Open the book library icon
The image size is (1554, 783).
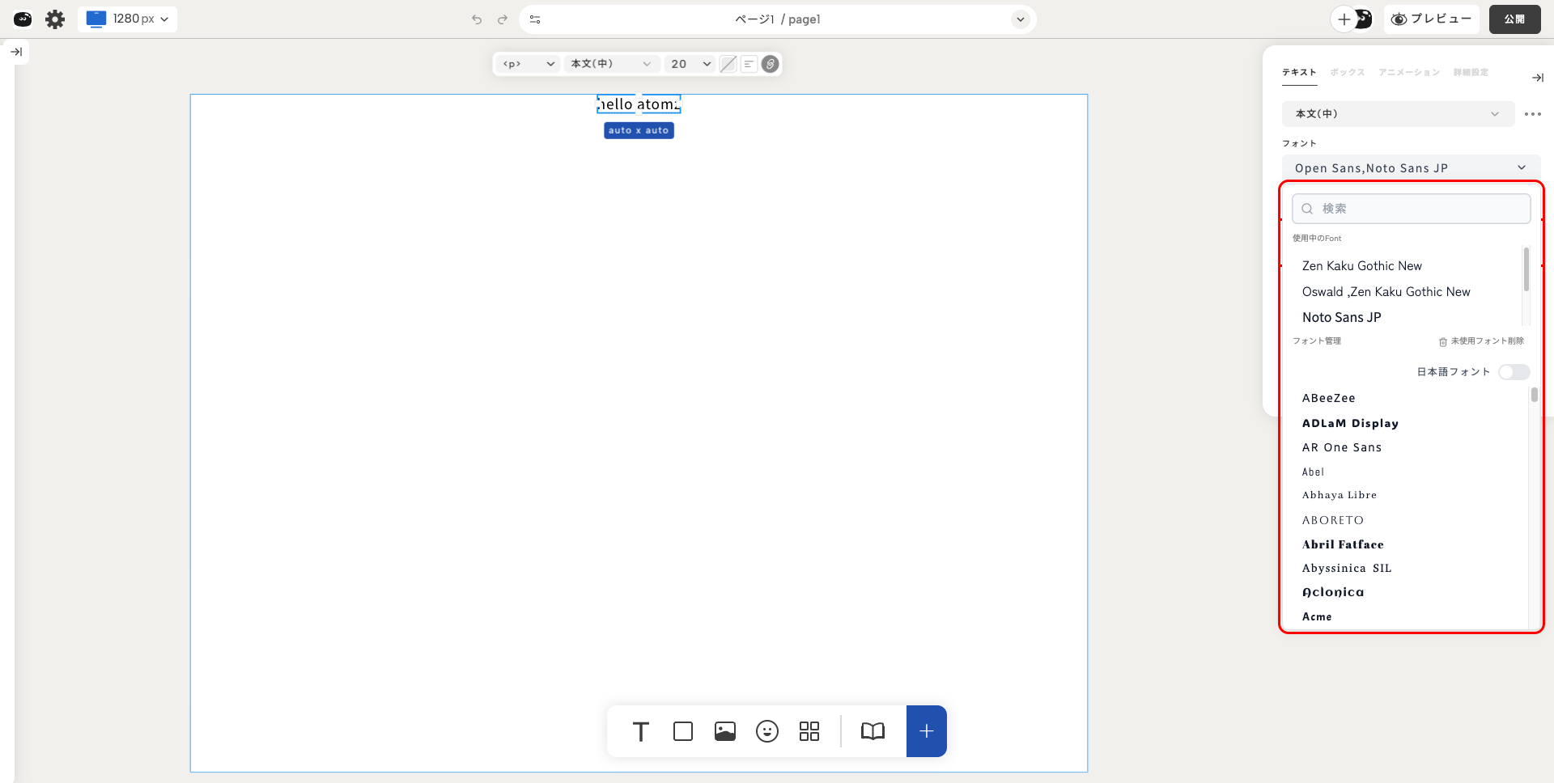[x=873, y=731]
